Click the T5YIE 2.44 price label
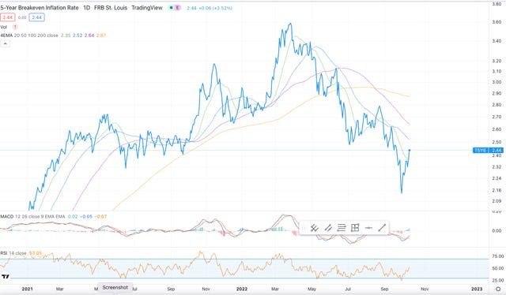Viewport: 506px width, 295px height. tap(488, 151)
